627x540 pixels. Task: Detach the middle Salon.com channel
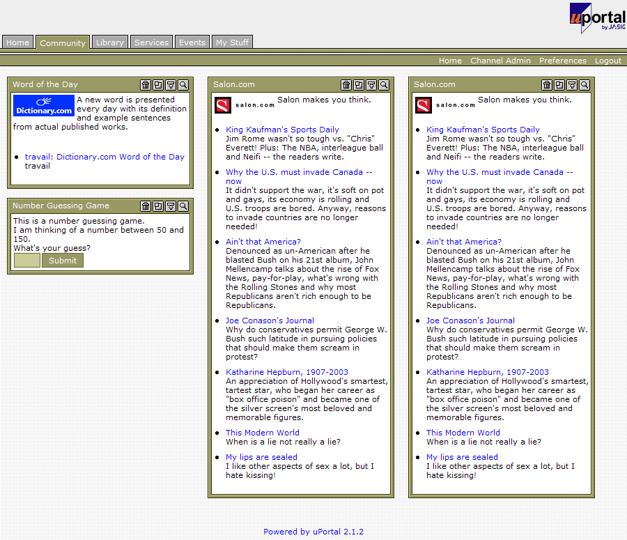359,85
